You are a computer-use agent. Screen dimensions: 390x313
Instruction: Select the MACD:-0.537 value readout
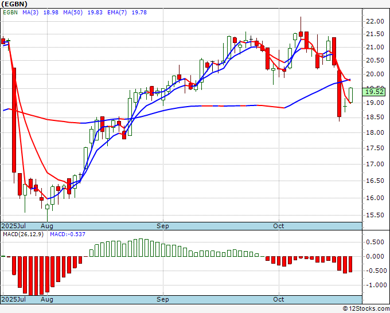pyautogui.click(x=68, y=234)
